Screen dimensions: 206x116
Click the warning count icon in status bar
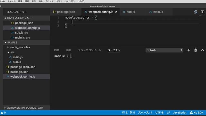tap(3, 112)
